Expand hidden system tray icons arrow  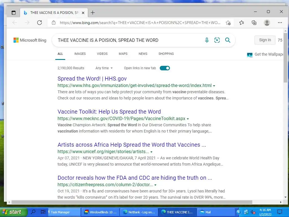239,212
